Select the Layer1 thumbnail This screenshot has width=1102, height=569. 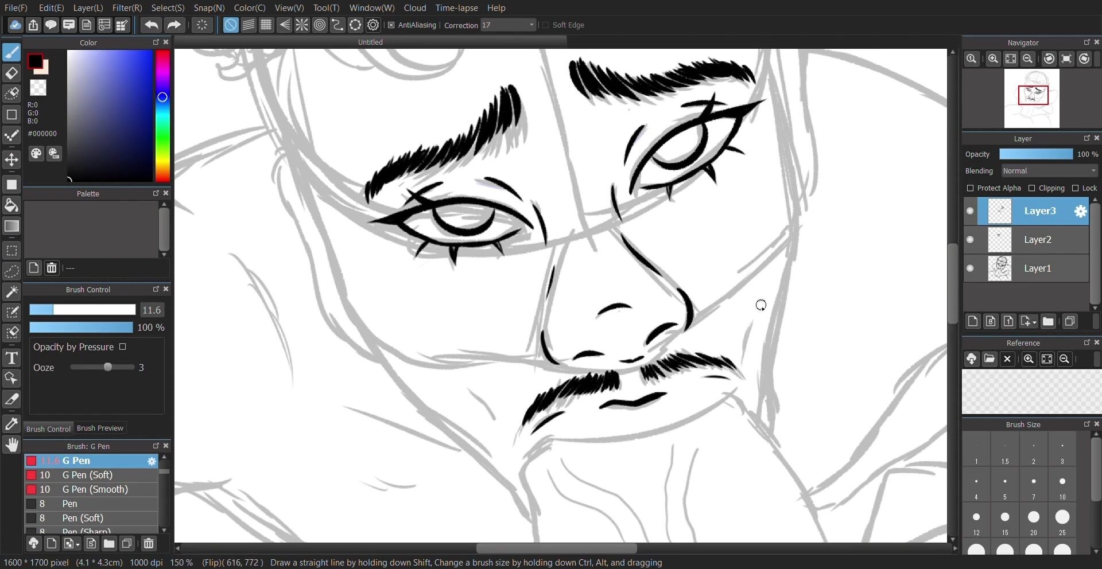coord(999,268)
